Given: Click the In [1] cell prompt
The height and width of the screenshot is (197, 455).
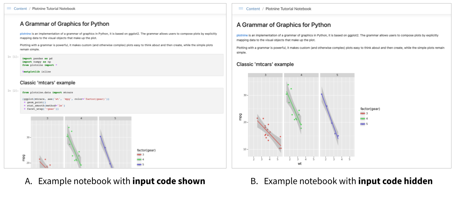Looking at the screenshot, I should [x=13, y=57].
